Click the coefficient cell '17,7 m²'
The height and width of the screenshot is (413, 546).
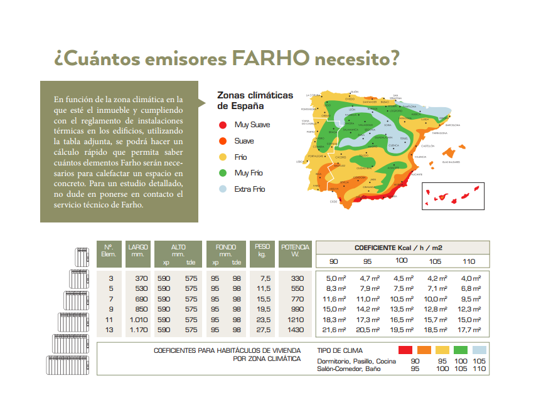coord(469,330)
